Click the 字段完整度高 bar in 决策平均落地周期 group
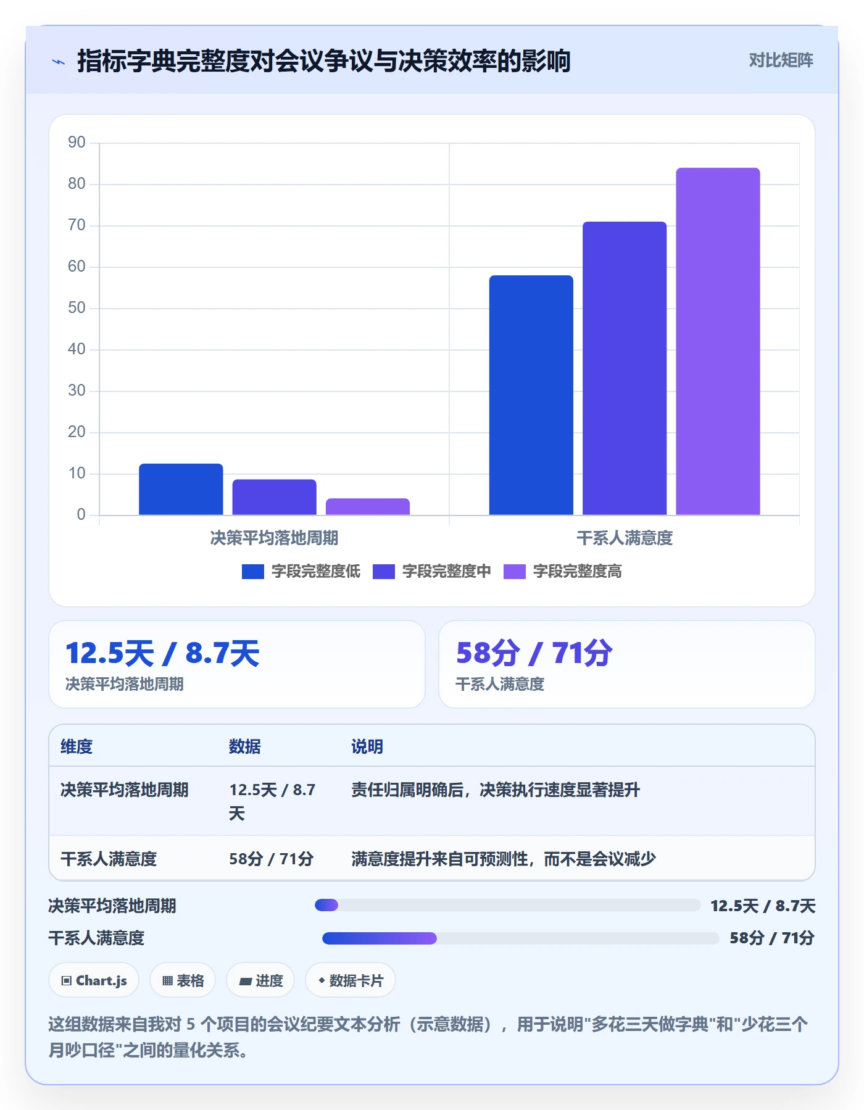This screenshot has width=864, height=1110. point(368,506)
